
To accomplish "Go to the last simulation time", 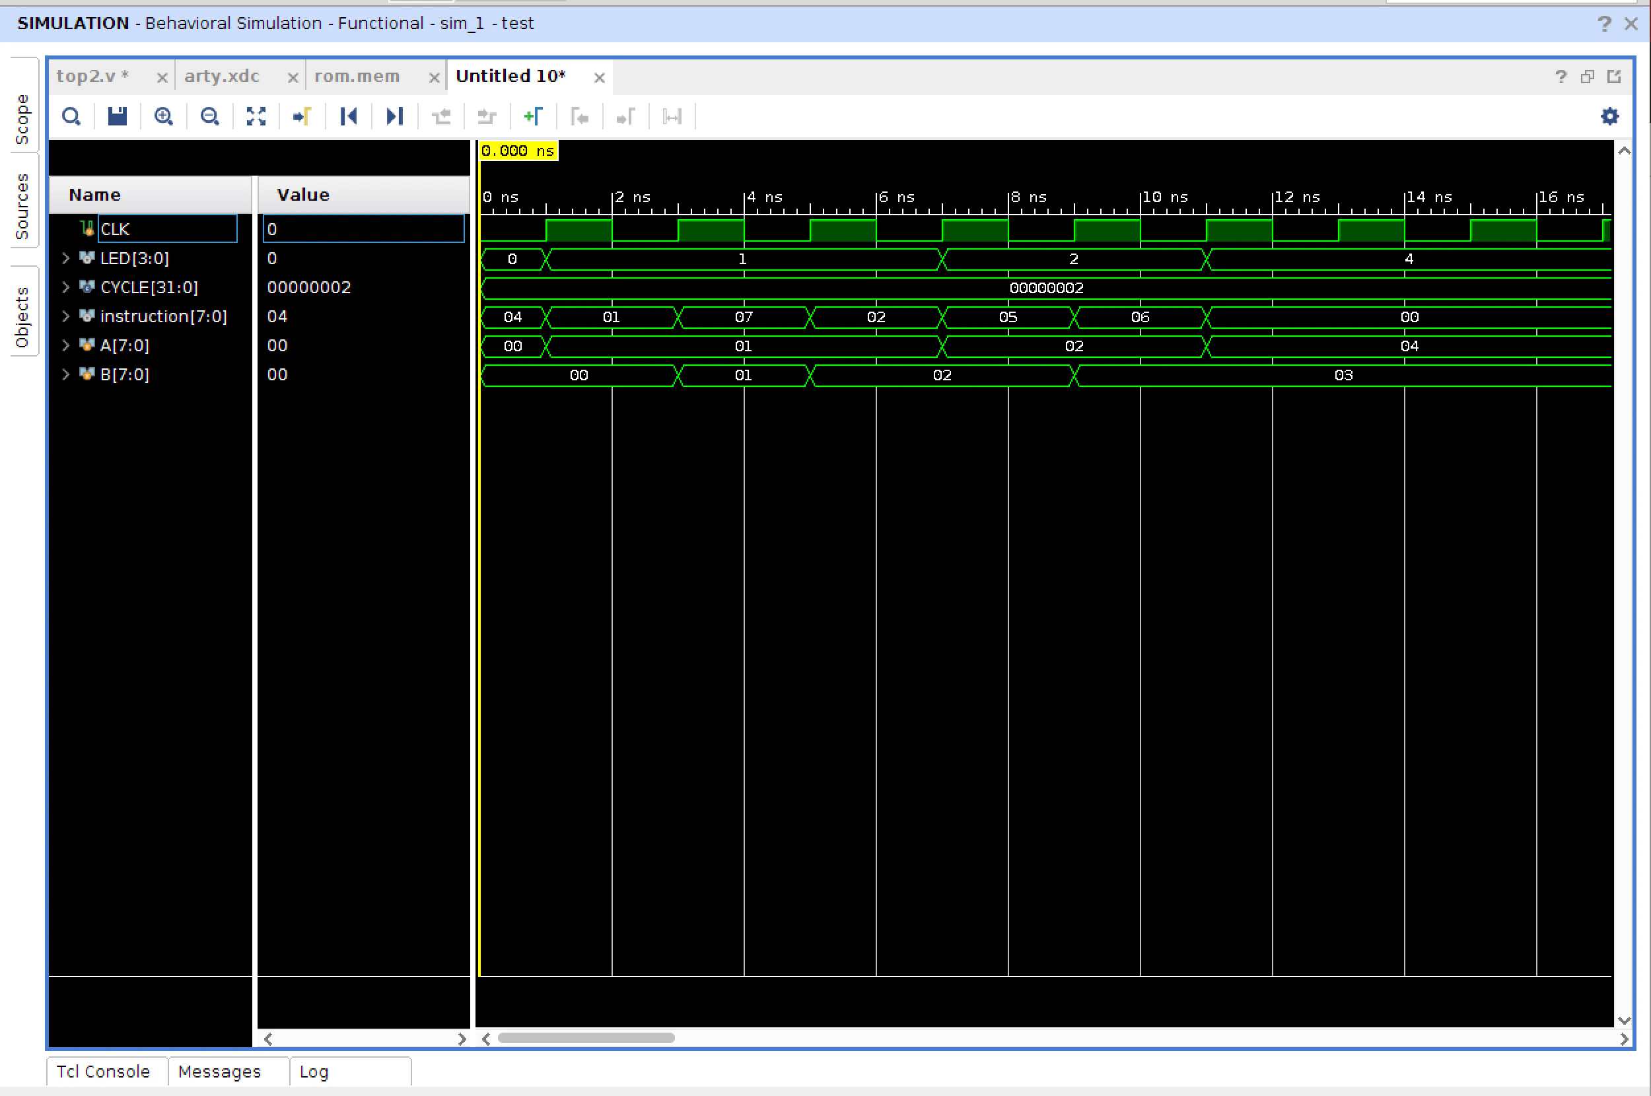I will [x=394, y=116].
